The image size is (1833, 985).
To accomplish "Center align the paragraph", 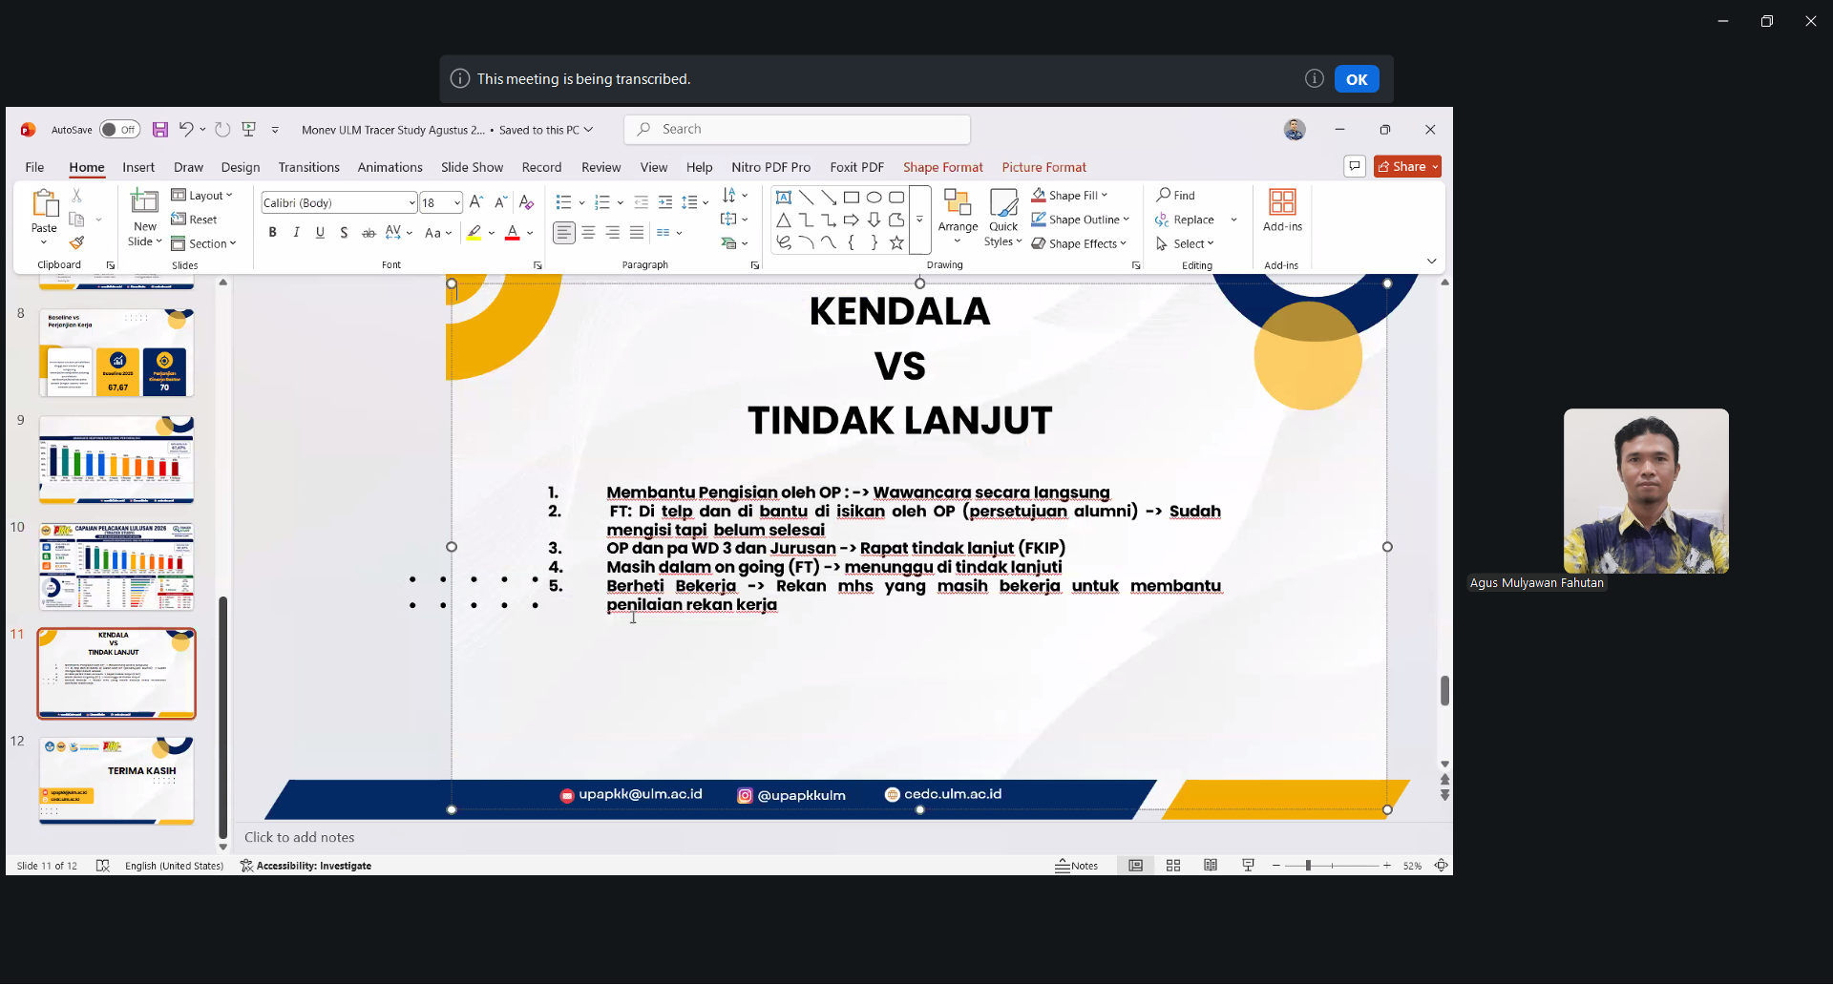I will [588, 233].
